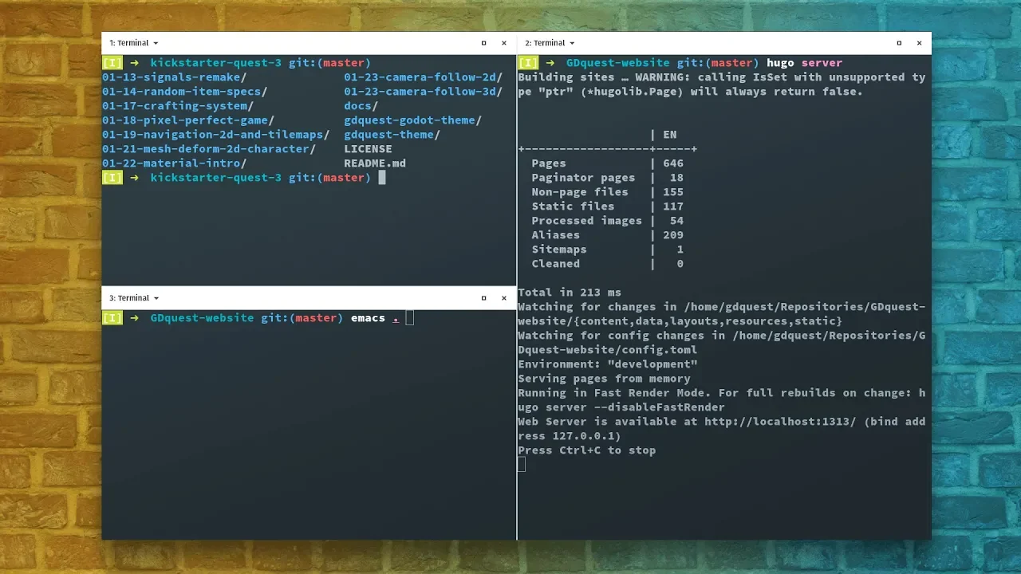
Task: Close terminal 1 window
Action: (x=504, y=43)
